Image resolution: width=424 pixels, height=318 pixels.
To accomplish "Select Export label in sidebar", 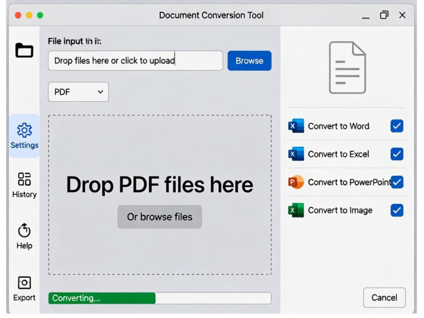I will (24, 298).
